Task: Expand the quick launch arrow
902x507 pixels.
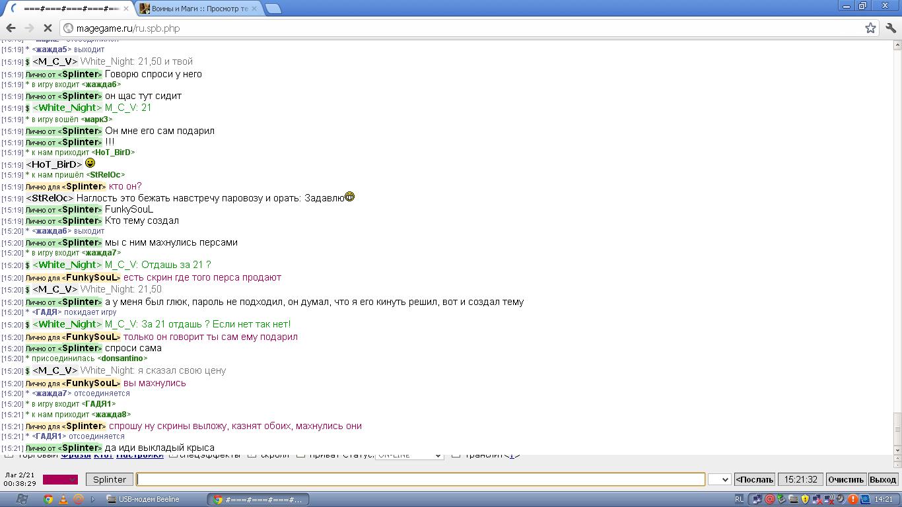Action: [93, 500]
